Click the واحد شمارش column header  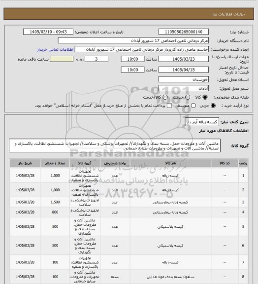coord(115,163)
